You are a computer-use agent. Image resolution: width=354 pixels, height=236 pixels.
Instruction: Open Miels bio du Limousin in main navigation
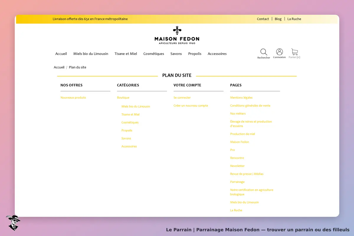(91, 54)
